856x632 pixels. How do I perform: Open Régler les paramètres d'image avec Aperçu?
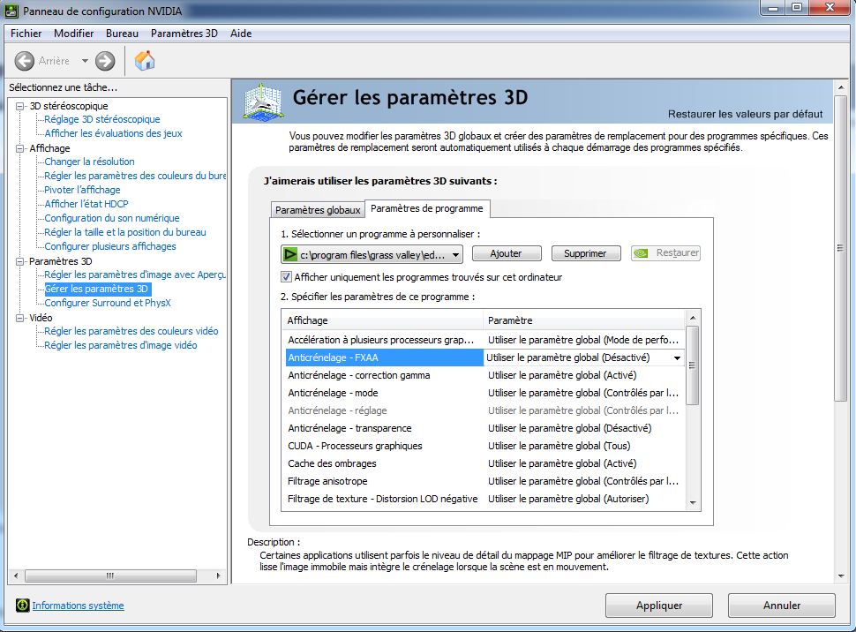click(135, 275)
